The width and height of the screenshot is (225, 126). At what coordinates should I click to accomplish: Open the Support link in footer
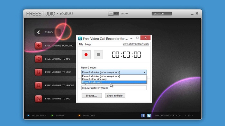click(x=60, y=115)
